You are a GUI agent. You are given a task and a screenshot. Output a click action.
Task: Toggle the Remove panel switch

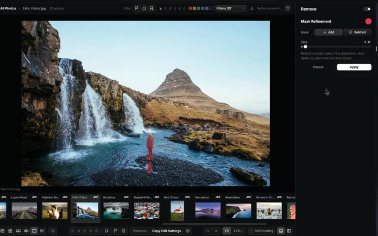click(x=367, y=9)
